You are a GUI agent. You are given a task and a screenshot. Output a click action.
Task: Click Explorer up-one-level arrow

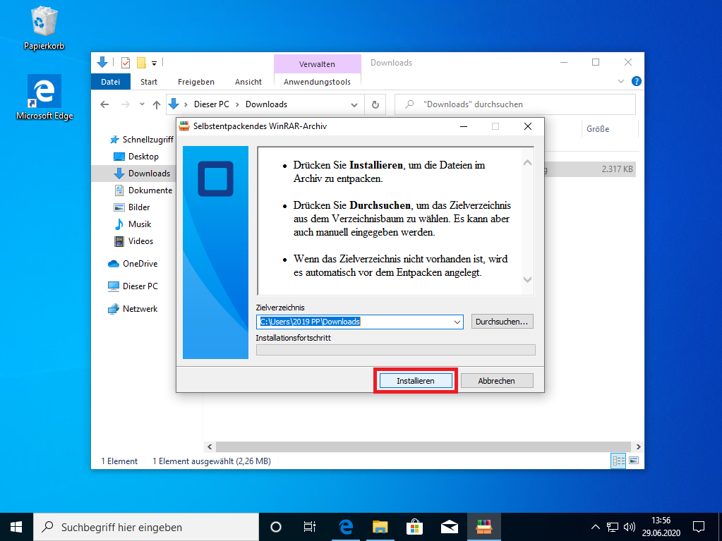157,104
